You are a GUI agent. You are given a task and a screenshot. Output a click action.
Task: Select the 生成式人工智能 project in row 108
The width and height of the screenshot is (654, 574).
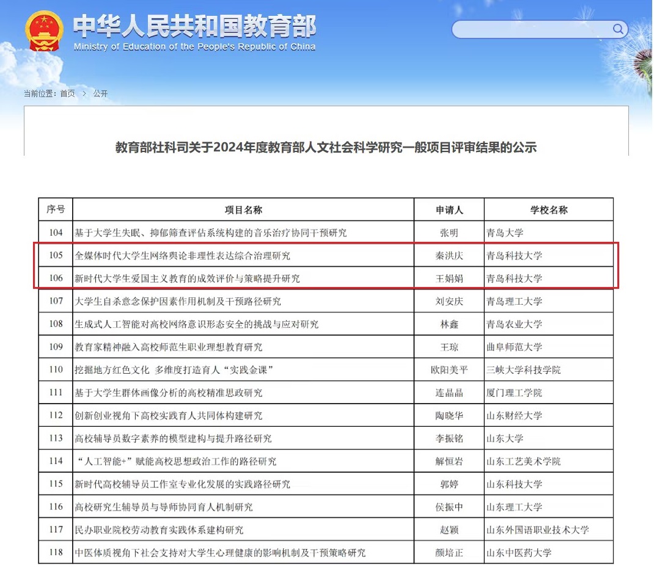tap(196, 324)
